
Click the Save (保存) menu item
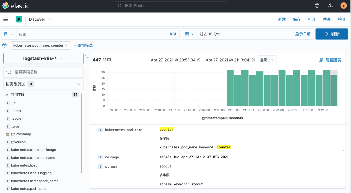click(297, 19)
